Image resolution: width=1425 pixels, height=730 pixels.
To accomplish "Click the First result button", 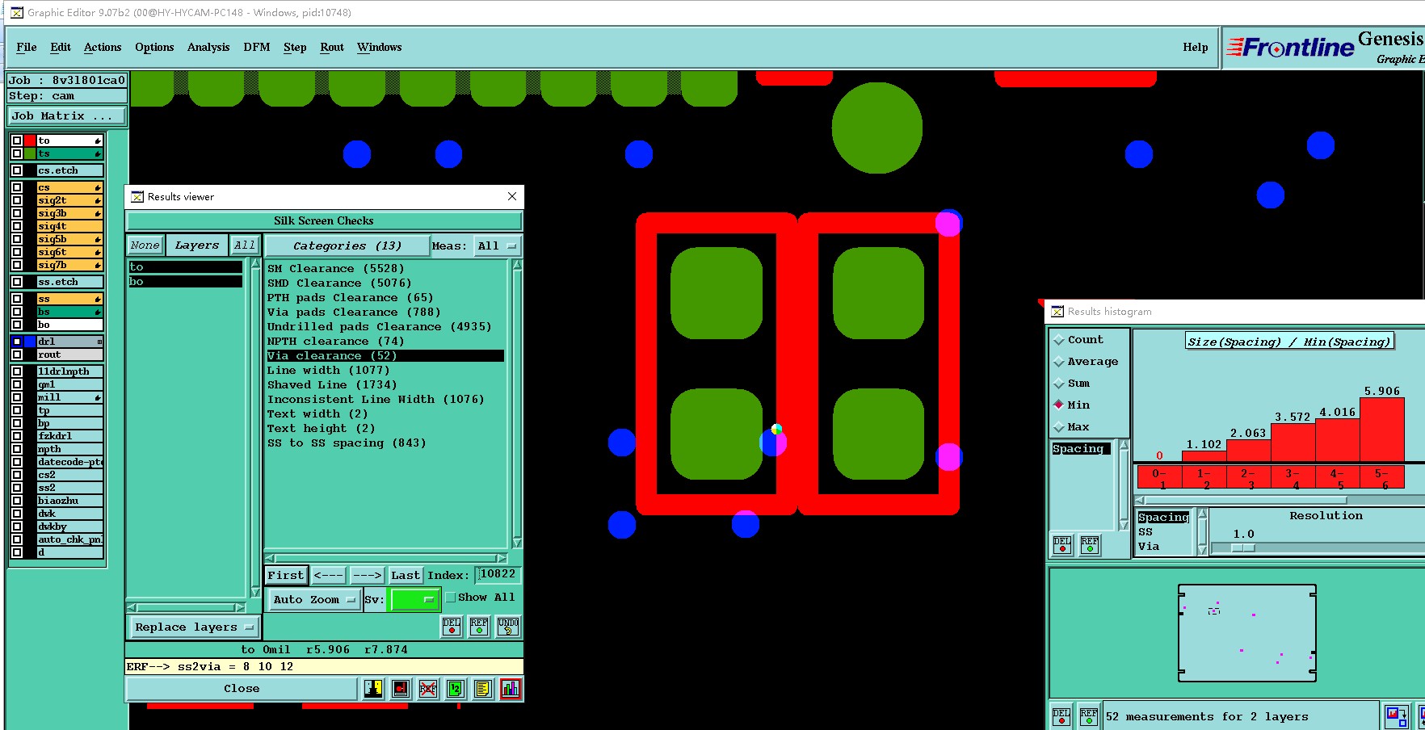I will 286,575.
